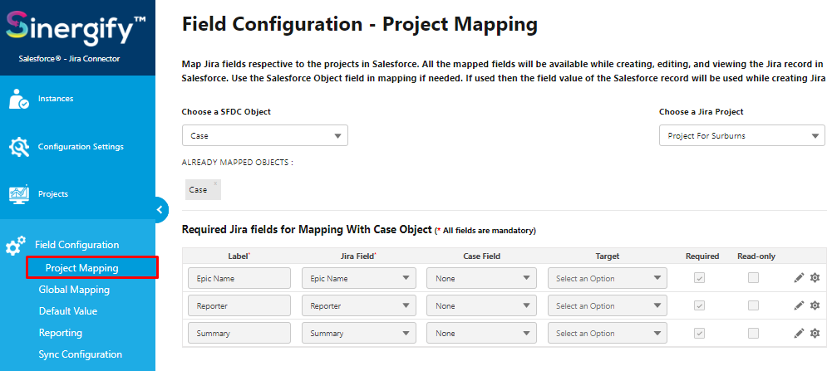This screenshot has width=832, height=371.
Task: Open gear settings for Reporter row
Action: click(x=815, y=305)
